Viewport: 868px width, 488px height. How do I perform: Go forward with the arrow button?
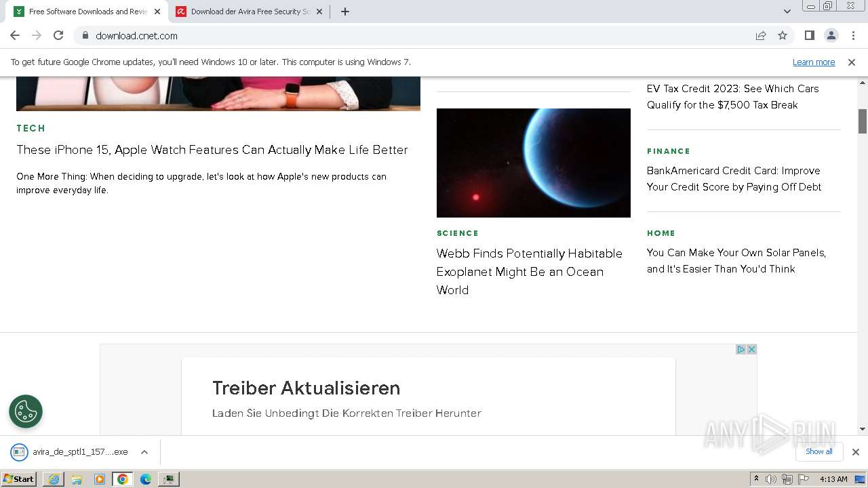(37, 35)
